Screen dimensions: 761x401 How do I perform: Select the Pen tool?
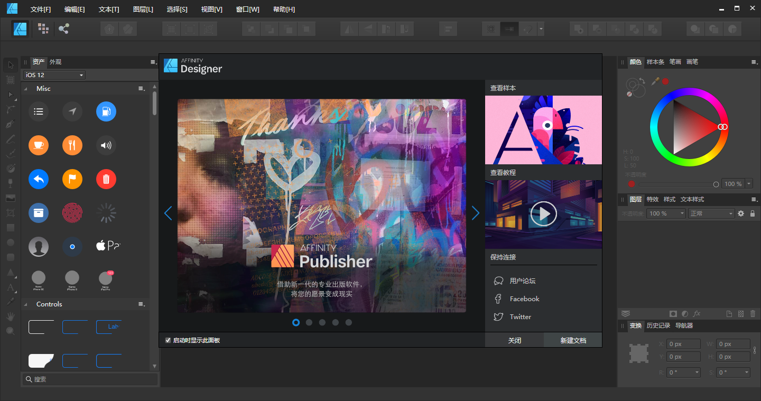coord(11,124)
